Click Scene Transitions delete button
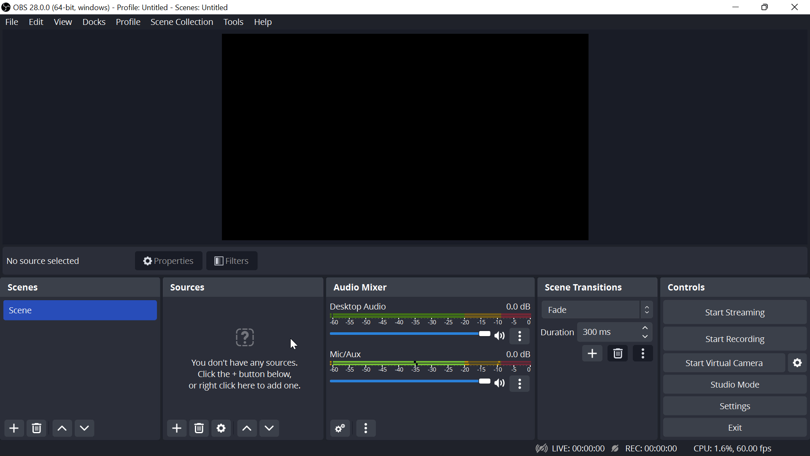The height and width of the screenshot is (456, 810). coord(618,353)
